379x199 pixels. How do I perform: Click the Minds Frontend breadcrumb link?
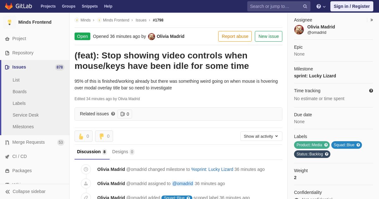tap(116, 20)
